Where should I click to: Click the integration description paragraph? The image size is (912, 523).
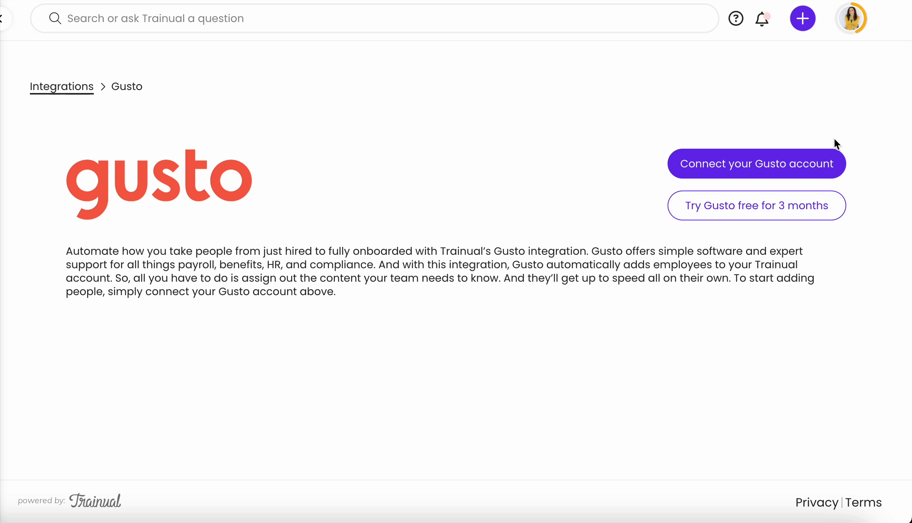point(440,271)
